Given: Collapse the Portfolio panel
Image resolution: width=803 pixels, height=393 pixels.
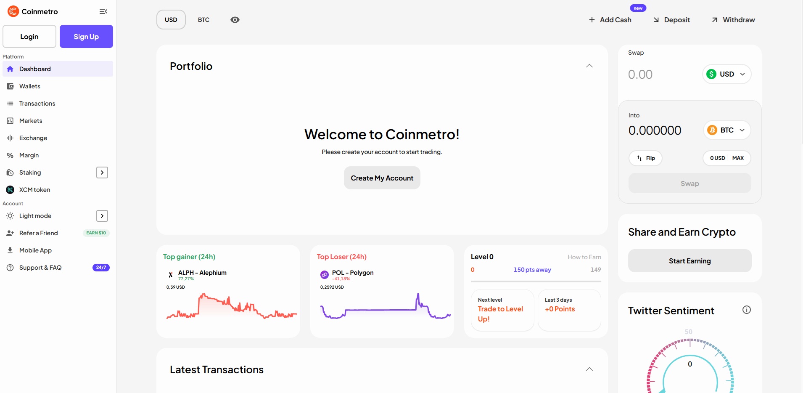Looking at the screenshot, I should (589, 66).
